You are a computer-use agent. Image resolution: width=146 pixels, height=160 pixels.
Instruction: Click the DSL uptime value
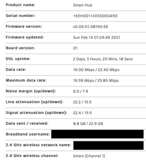[103, 59]
